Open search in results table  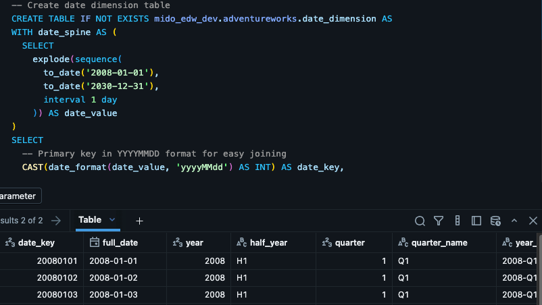pyautogui.click(x=420, y=221)
